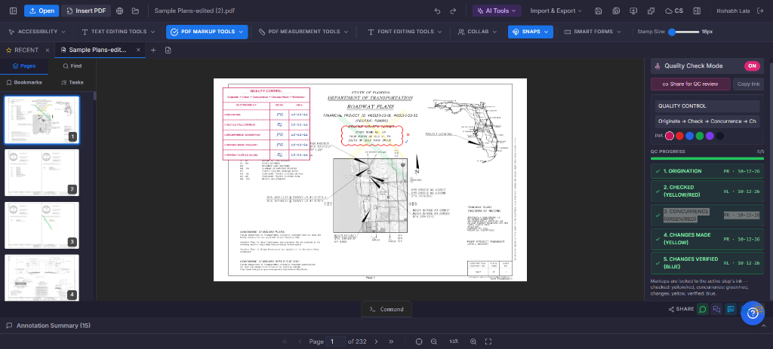773x349 pixels.
Task: Click the Copy link button
Action: tap(748, 84)
